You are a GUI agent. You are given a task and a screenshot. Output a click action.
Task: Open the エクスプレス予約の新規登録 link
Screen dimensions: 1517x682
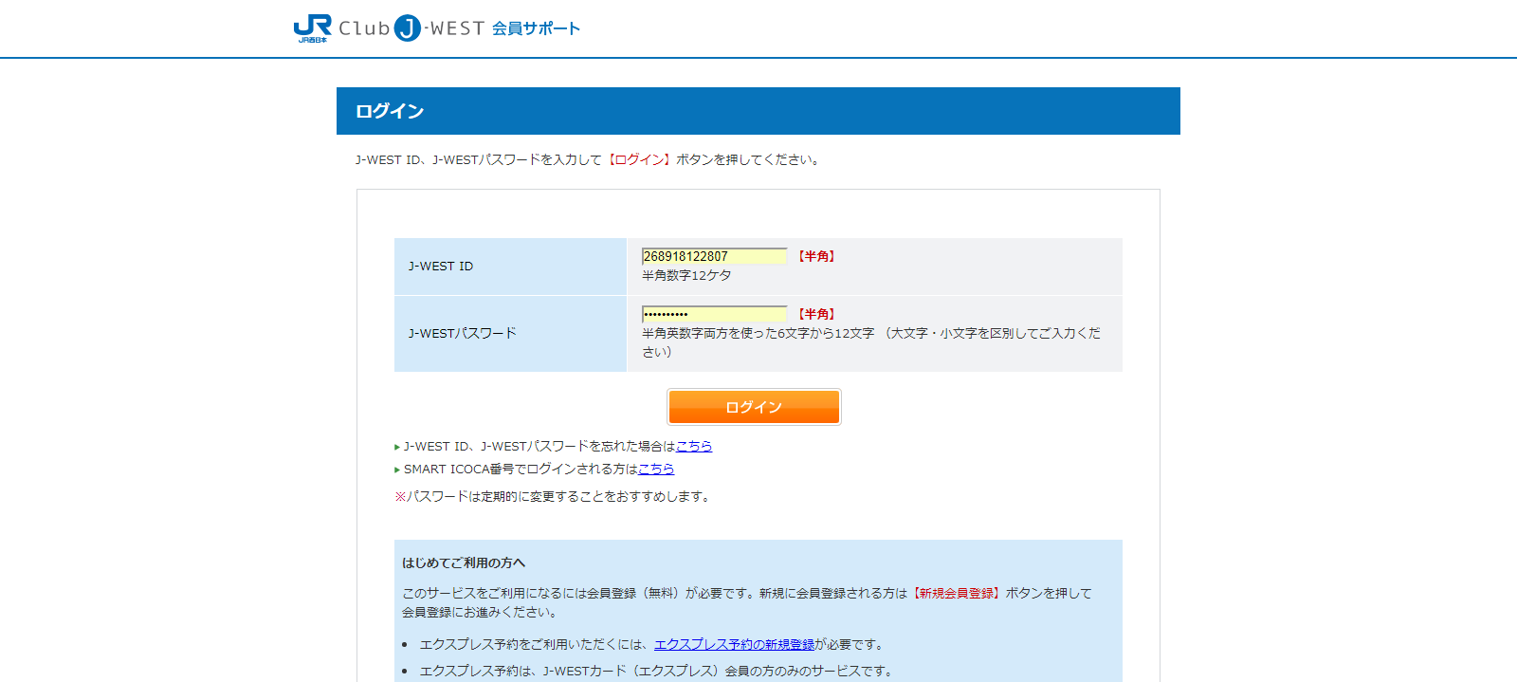click(735, 644)
